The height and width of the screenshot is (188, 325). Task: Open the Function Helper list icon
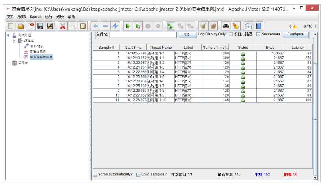(x=248, y=26)
